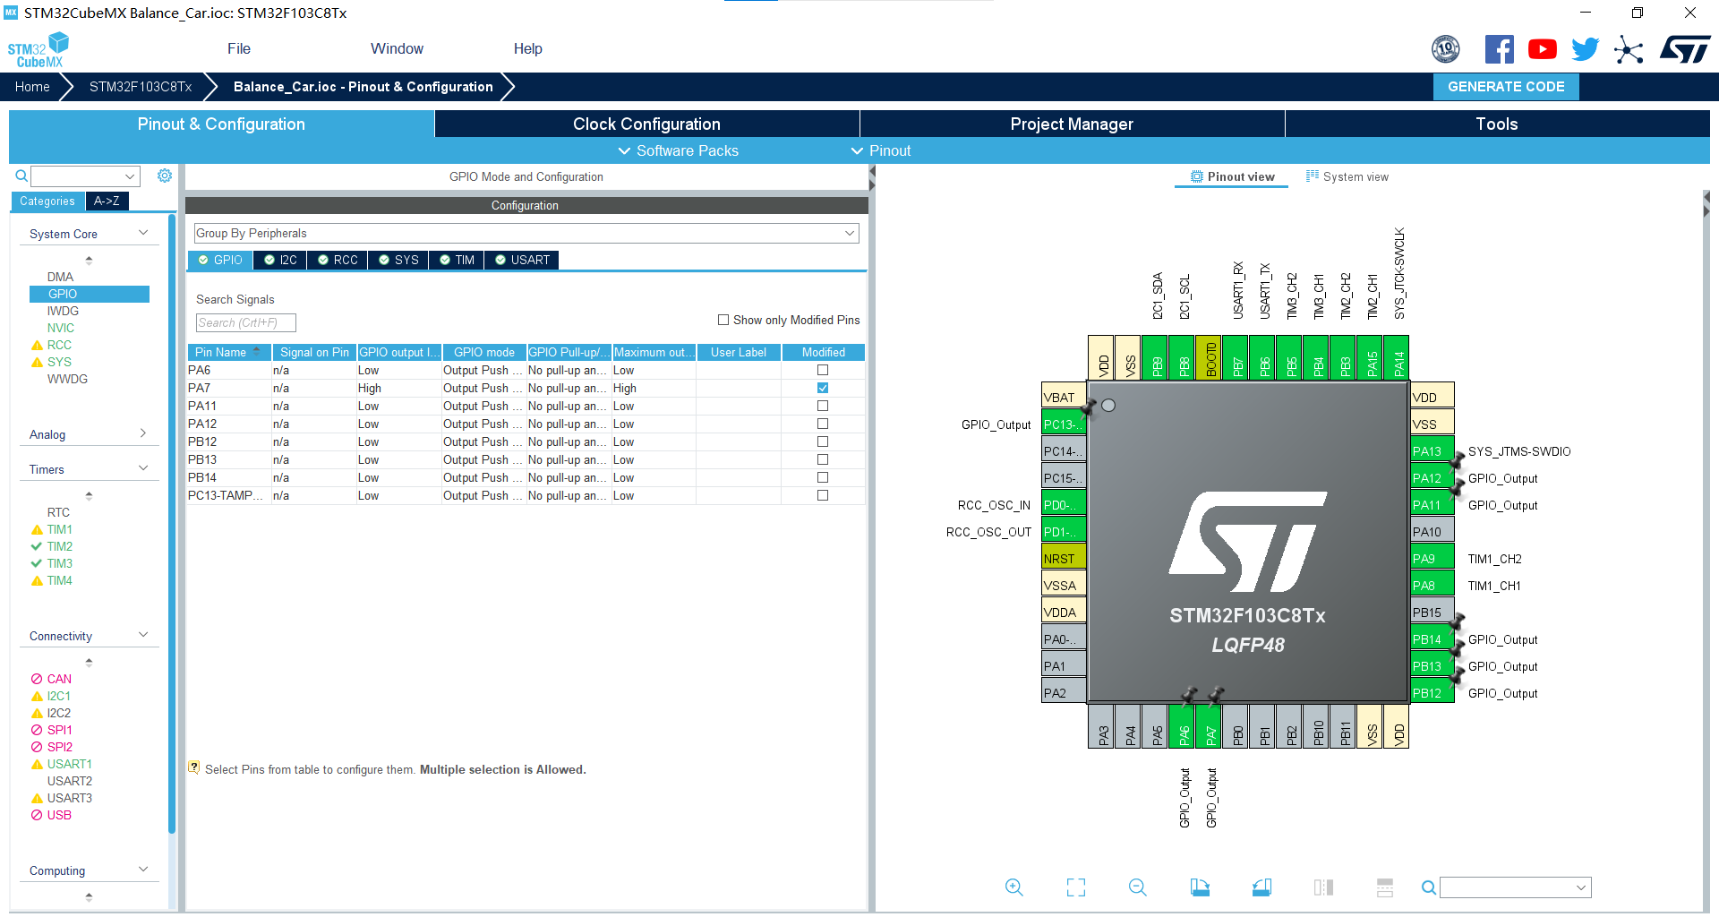Viewport: 1719px width, 917px height.
Task: Open the settings gear in categories panel
Action: [x=165, y=176]
